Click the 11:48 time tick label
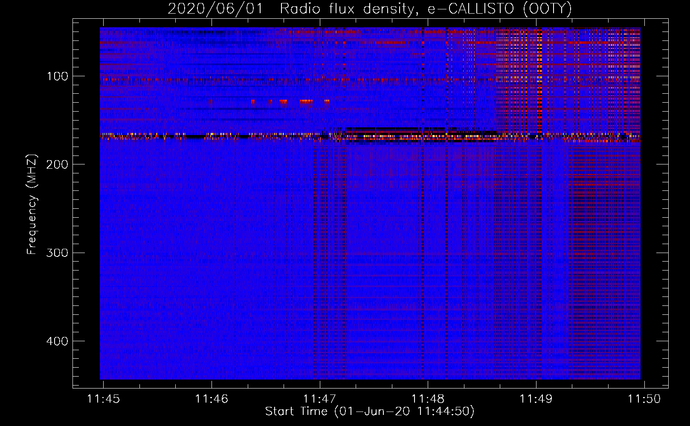 click(428, 399)
